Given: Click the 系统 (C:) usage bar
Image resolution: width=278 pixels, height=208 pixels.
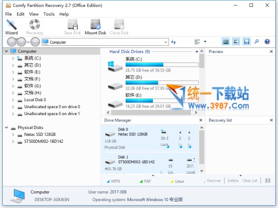Looking at the screenshot, I should pos(162,65).
